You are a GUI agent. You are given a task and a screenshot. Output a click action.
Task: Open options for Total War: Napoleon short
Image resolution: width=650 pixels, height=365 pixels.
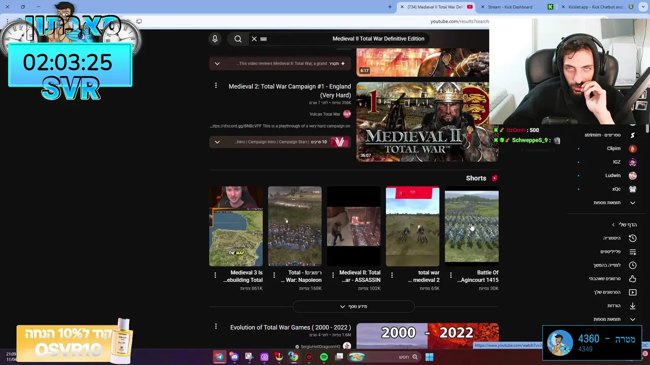click(x=274, y=275)
